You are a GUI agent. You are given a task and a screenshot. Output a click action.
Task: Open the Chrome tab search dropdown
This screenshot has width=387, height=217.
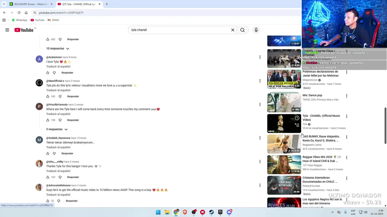4,4
